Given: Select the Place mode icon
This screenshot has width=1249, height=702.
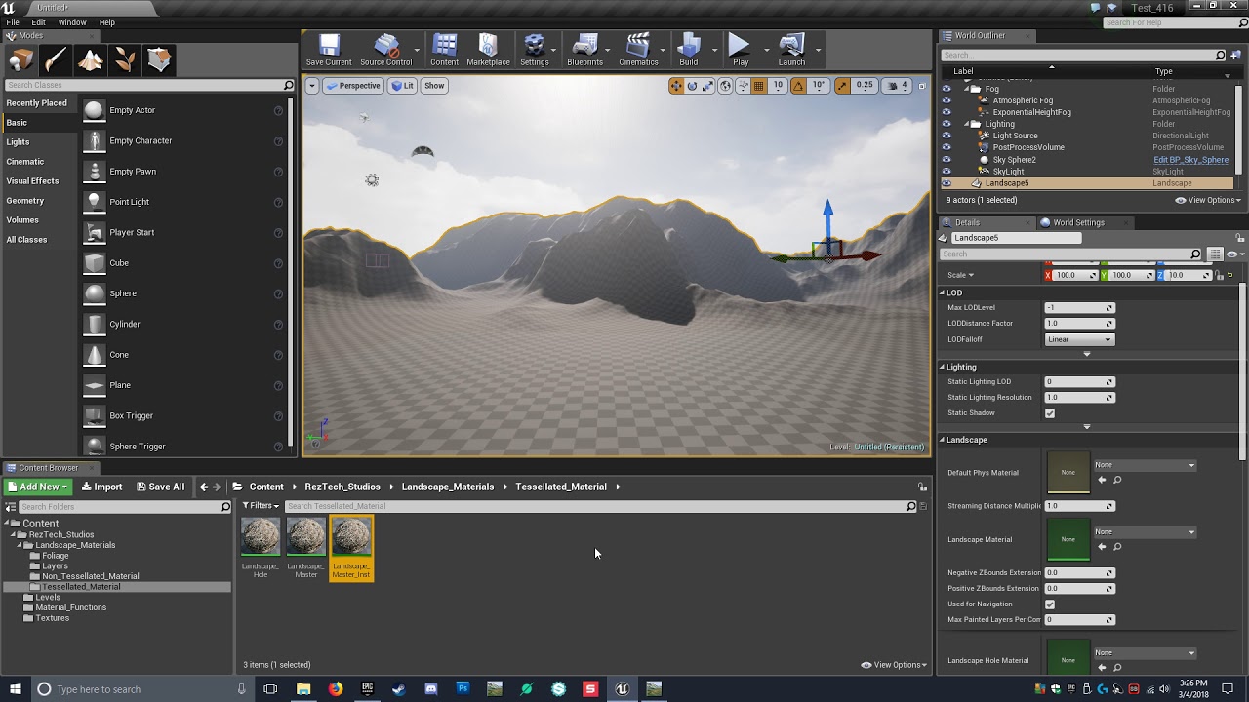Looking at the screenshot, I should (20, 60).
